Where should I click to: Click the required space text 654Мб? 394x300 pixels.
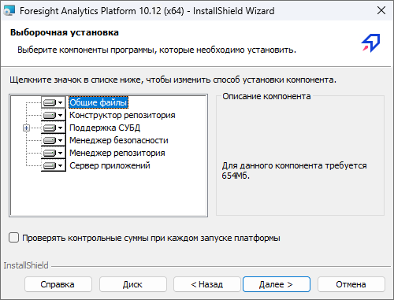point(236,176)
